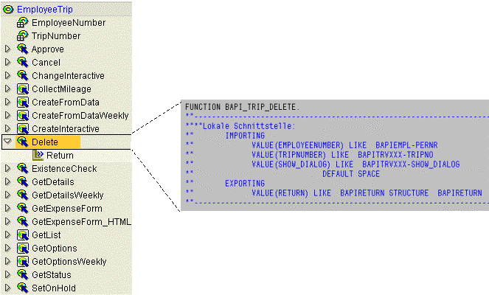Click the CreateFromDataWeekly method icon
489x295 pixels.
(x=23, y=116)
